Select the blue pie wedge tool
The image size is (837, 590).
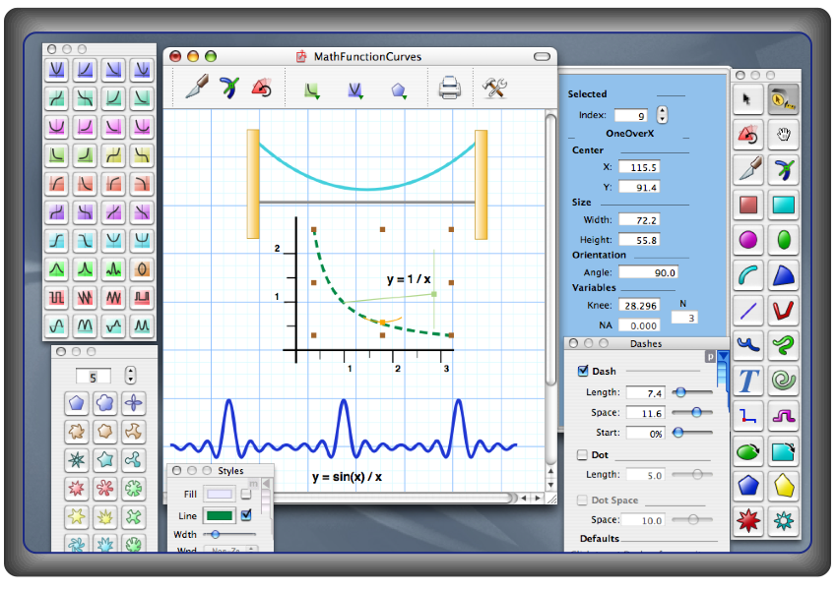pos(783,275)
